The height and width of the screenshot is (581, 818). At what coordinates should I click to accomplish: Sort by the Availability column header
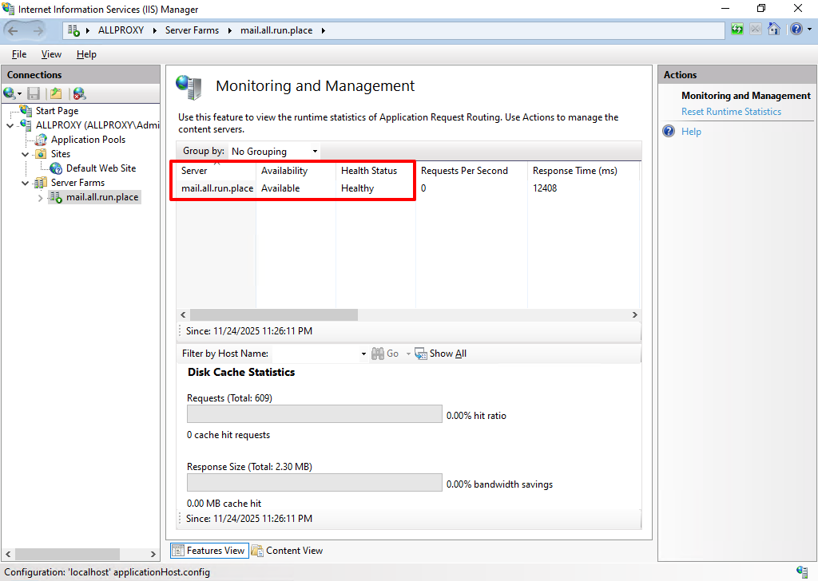coord(296,171)
